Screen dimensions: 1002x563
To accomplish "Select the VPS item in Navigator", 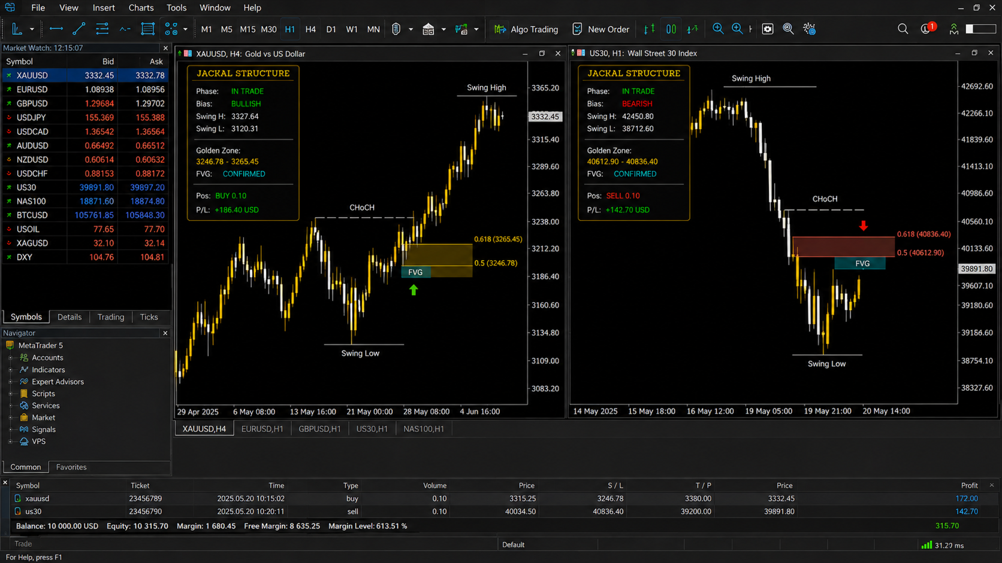I will click(x=38, y=442).
